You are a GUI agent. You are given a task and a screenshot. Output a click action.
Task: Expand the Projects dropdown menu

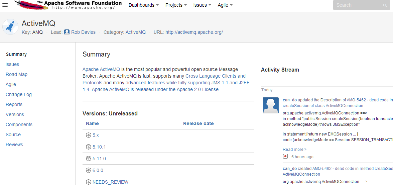[176, 5]
